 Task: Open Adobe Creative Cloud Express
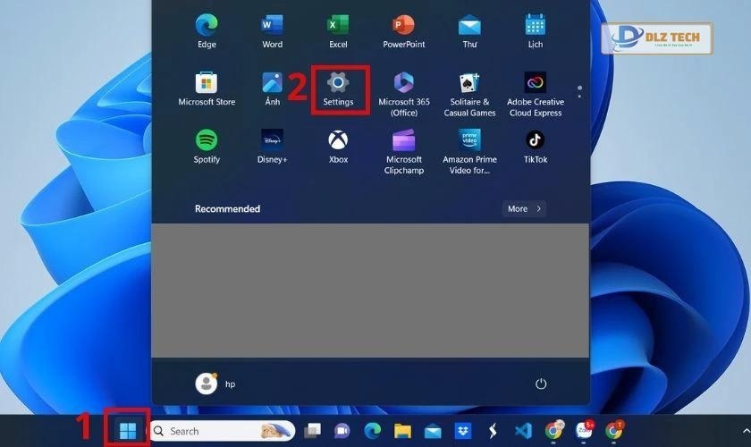tap(535, 92)
